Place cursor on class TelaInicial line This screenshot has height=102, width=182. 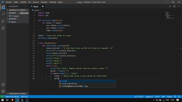pos(47,43)
